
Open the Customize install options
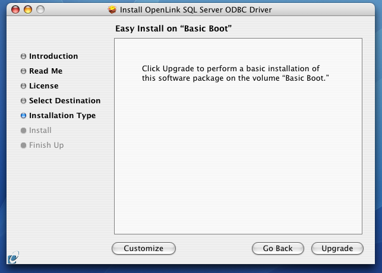(144, 249)
